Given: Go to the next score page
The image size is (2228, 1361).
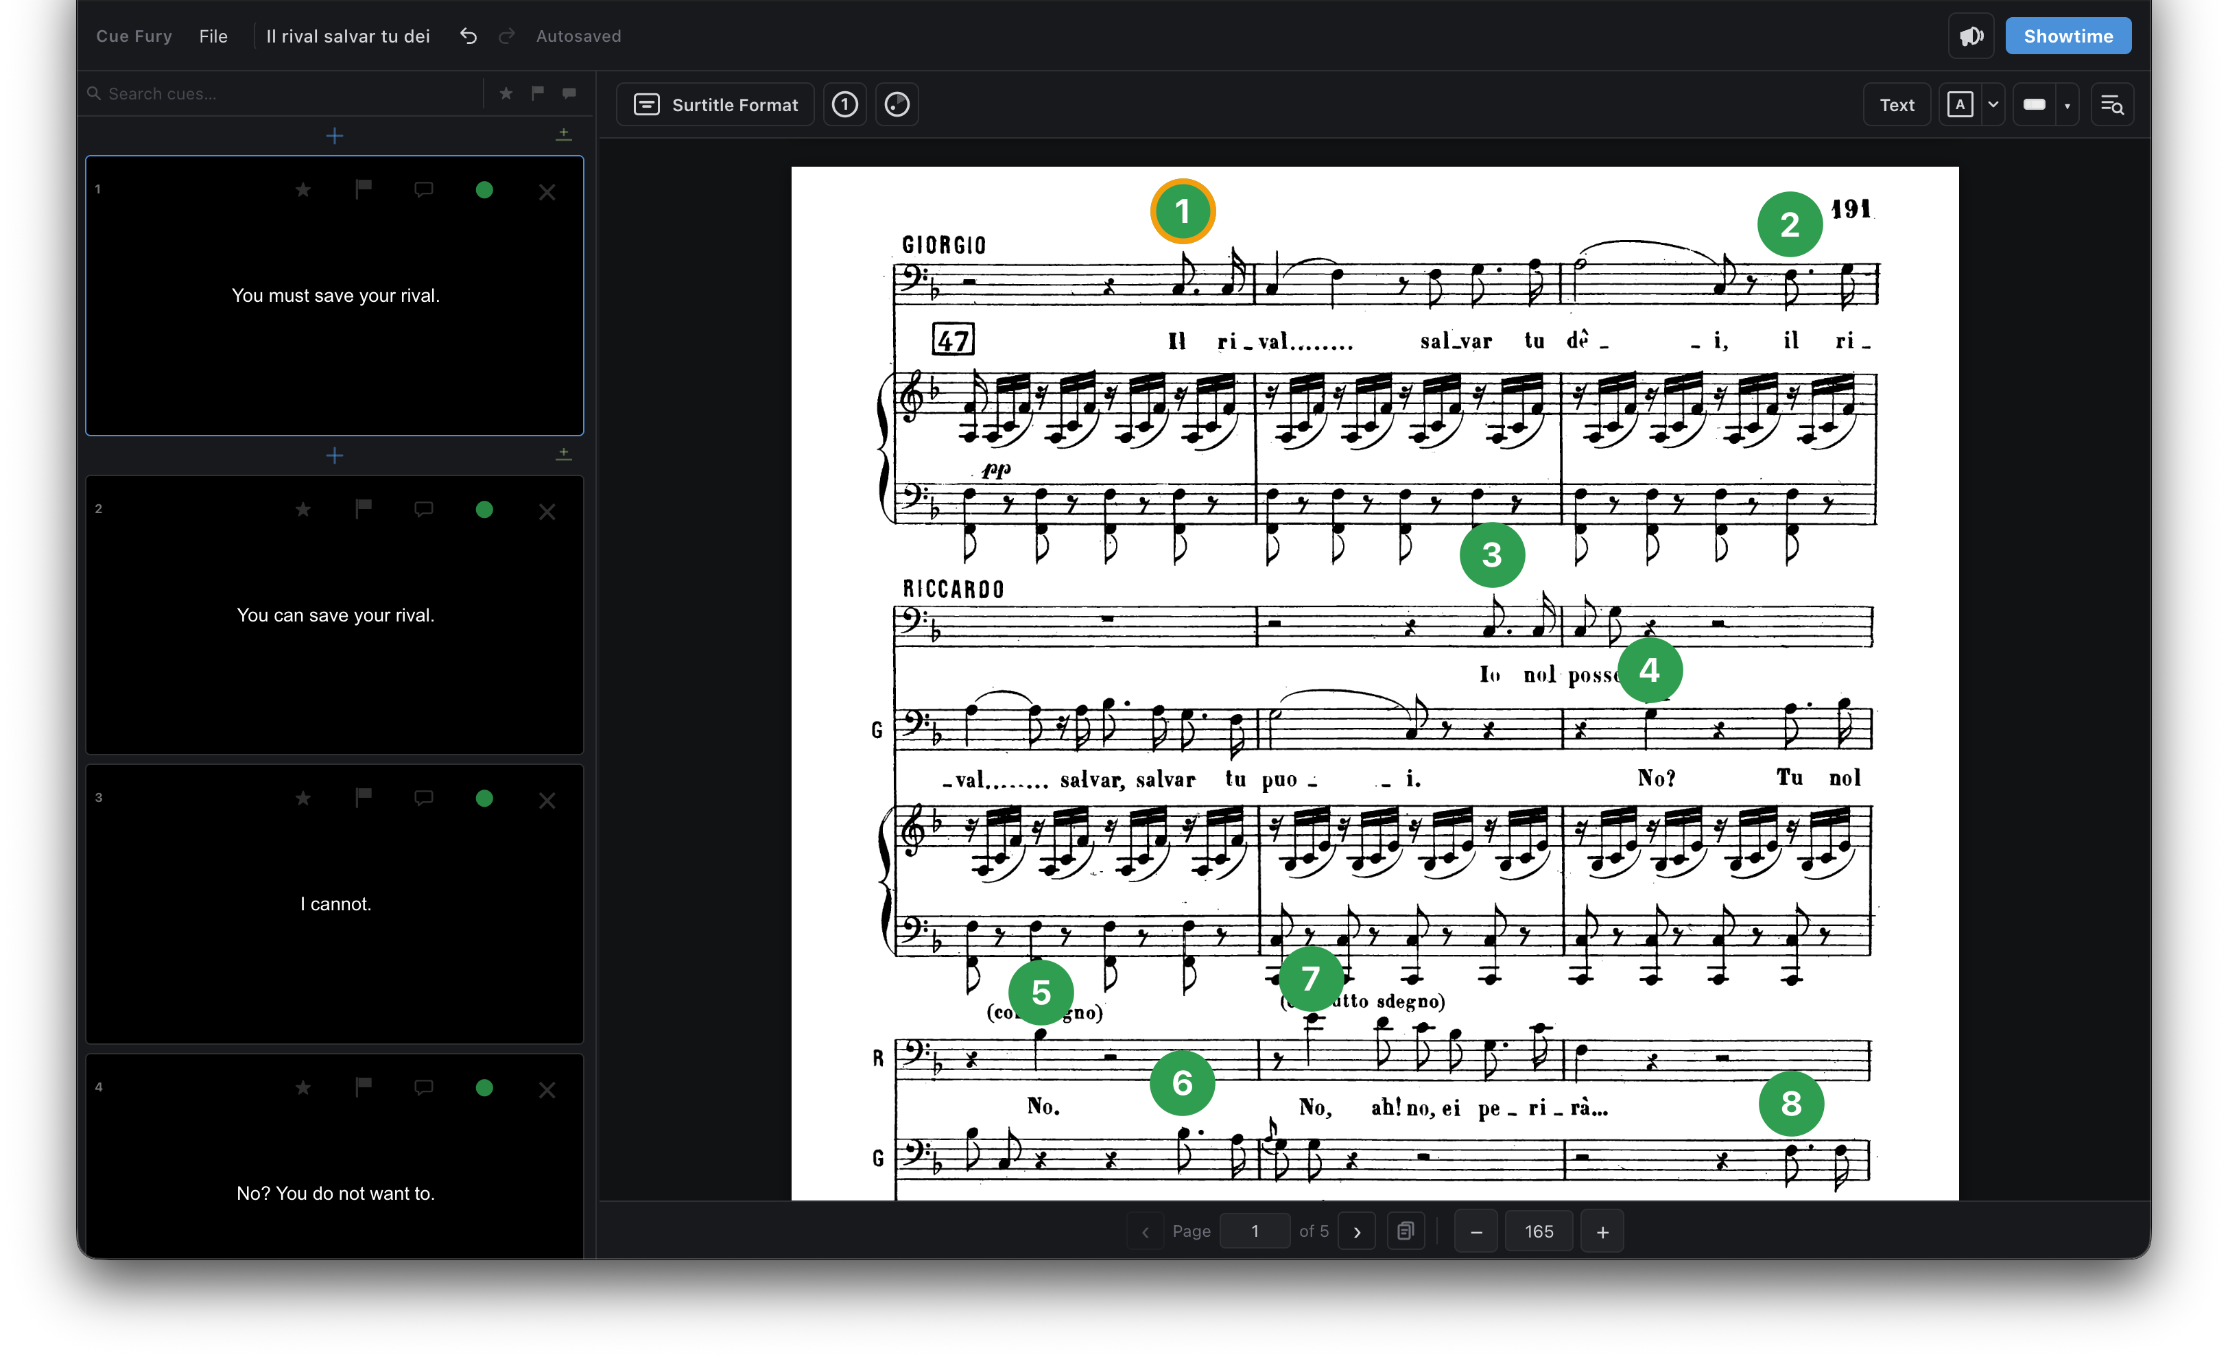Looking at the screenshot, I should [x=1356, y=1231].
